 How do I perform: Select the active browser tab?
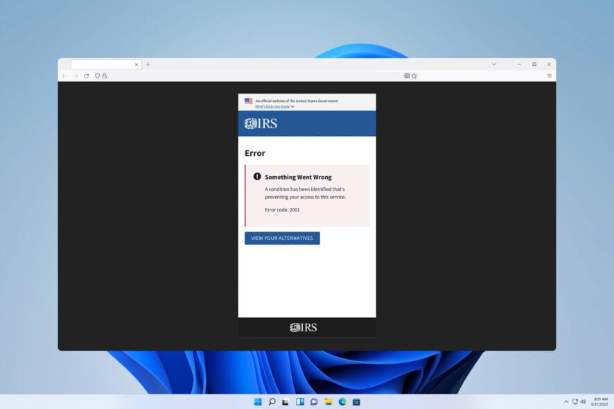pos(106,64)
